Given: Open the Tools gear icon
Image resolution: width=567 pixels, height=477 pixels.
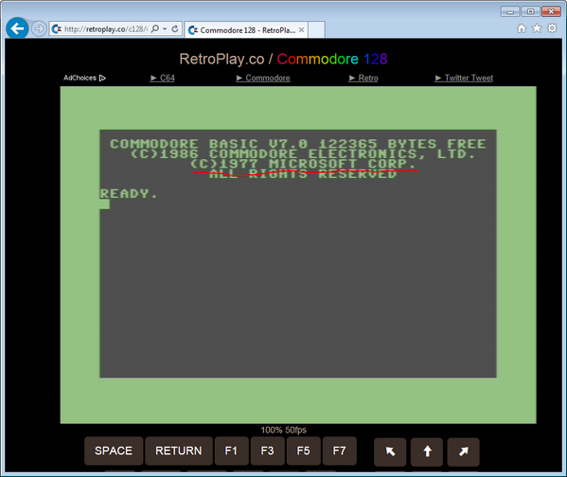Looking at the screenshot, I should point(552,27).
